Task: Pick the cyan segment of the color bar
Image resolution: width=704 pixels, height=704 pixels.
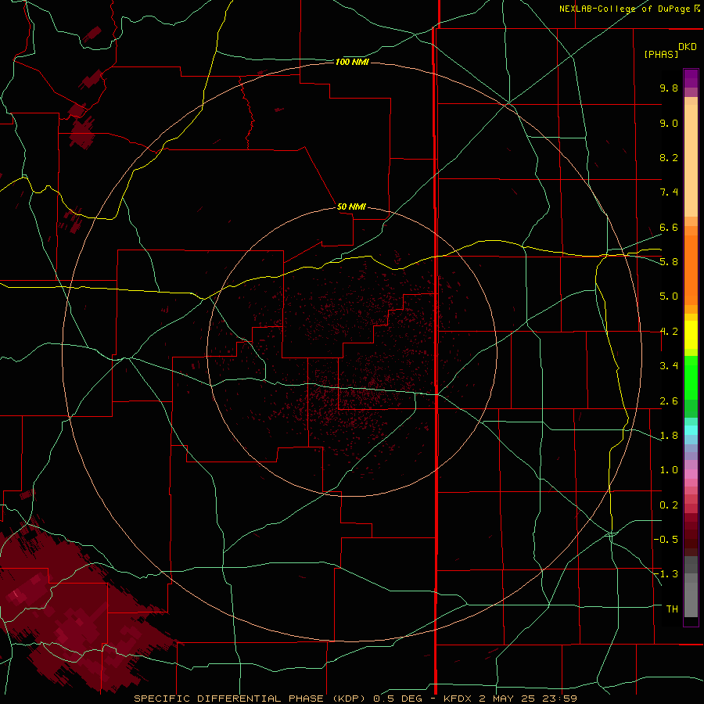Action: point(691,430)
